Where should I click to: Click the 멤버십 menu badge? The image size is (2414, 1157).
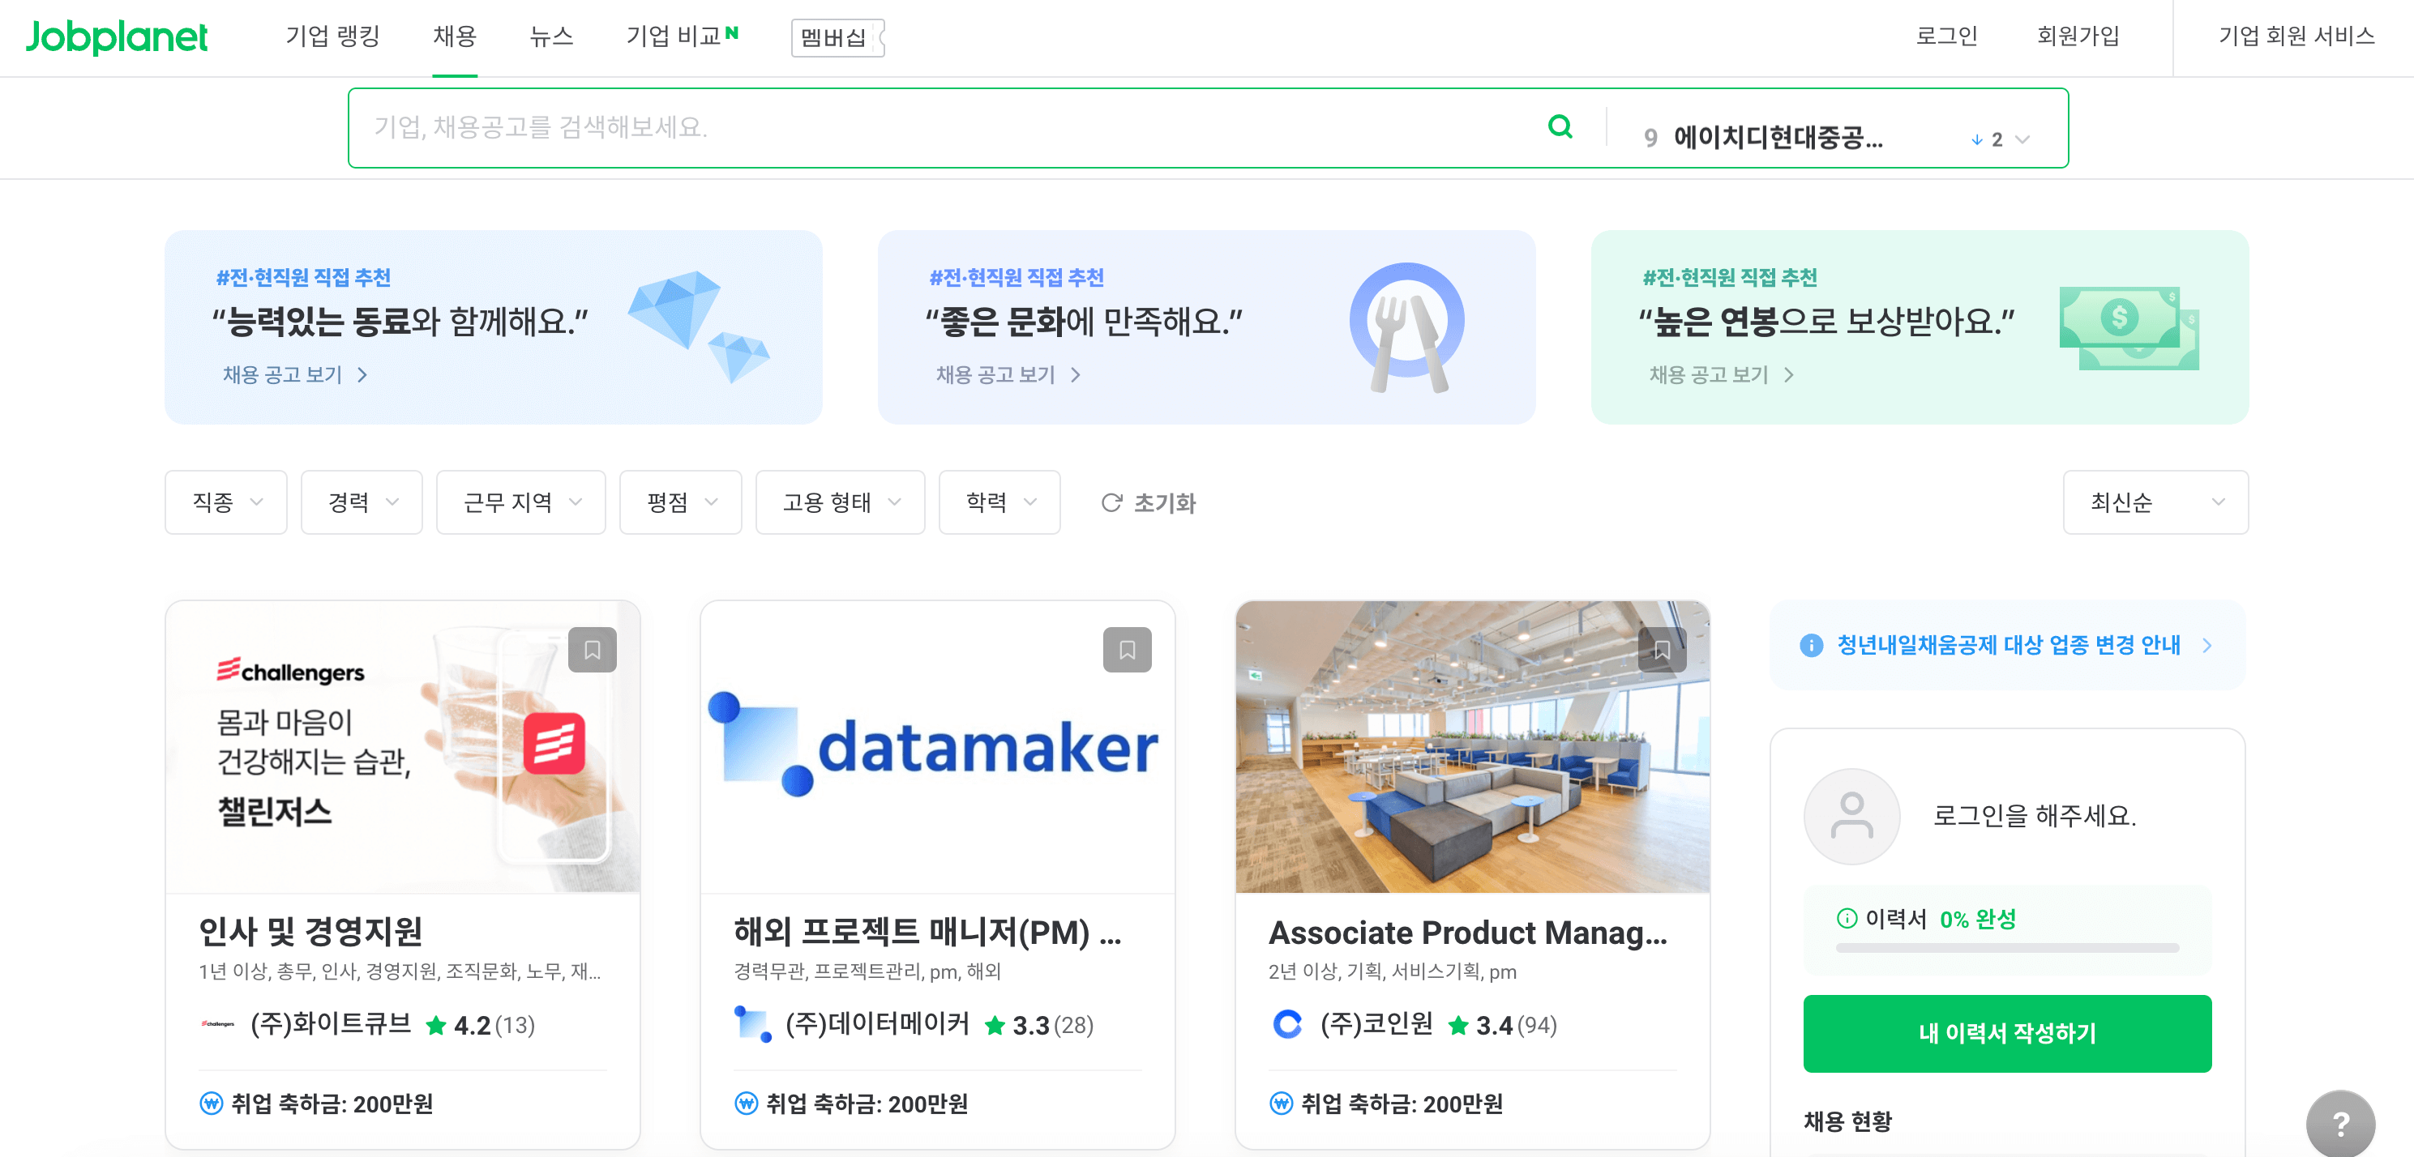838,37
